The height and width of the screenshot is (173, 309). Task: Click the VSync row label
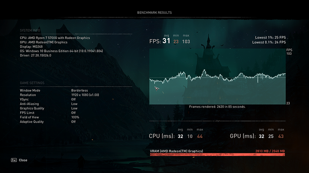coord(24,100)
